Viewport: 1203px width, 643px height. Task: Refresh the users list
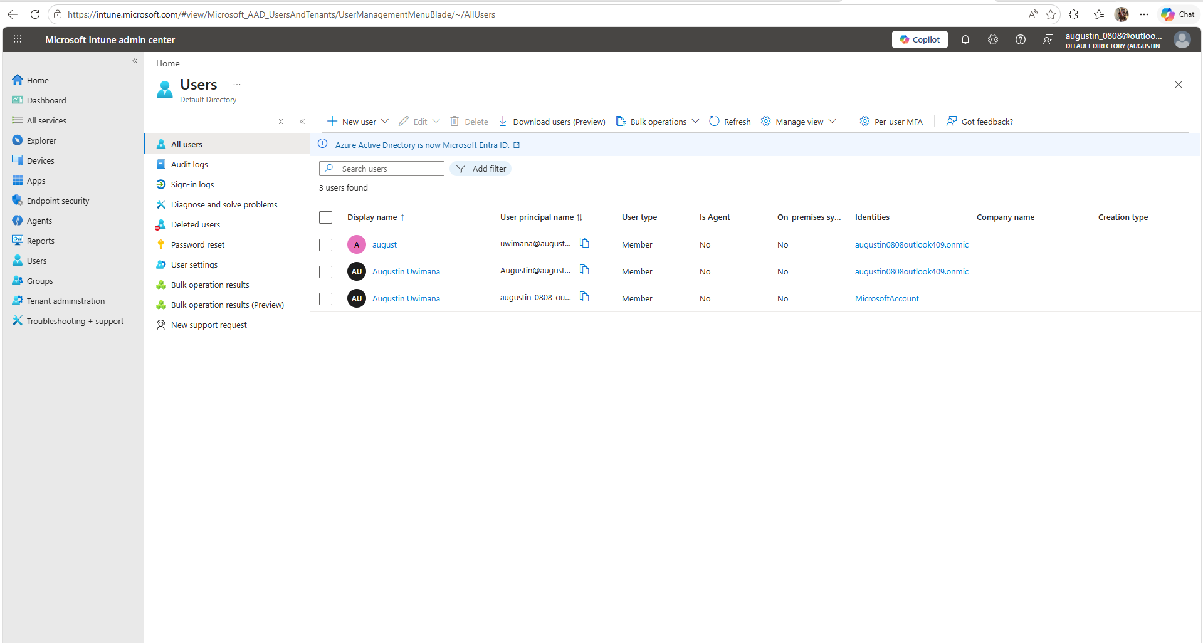tap(730, 122)
